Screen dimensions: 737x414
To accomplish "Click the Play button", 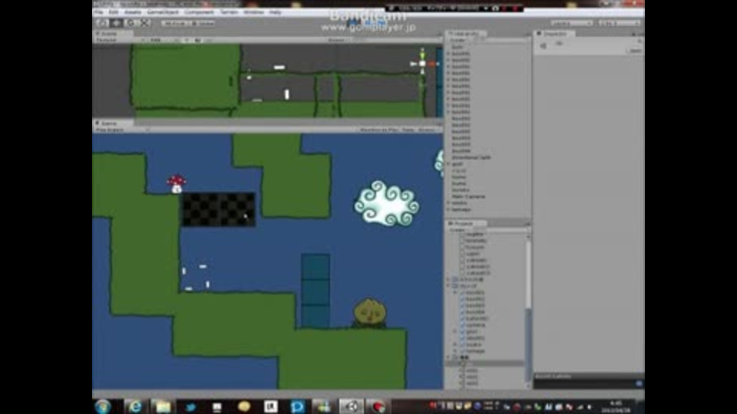I will [355, 22].
